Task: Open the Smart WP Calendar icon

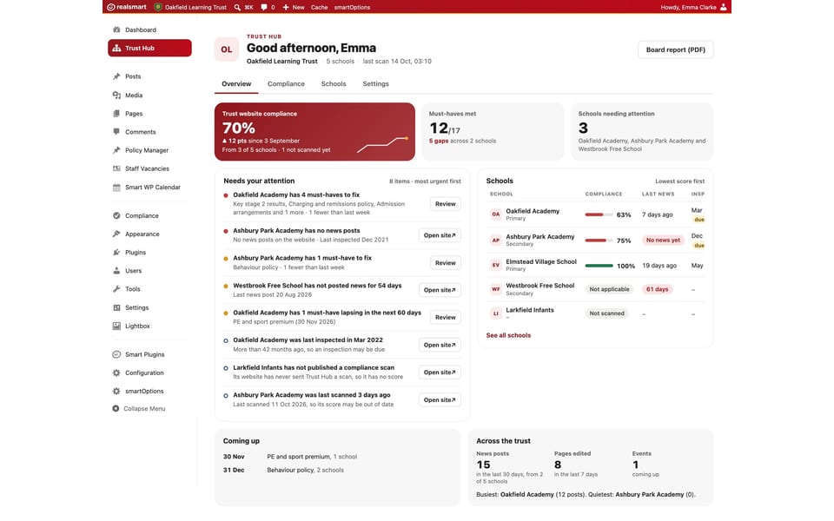Action: [x=116, y=188]
